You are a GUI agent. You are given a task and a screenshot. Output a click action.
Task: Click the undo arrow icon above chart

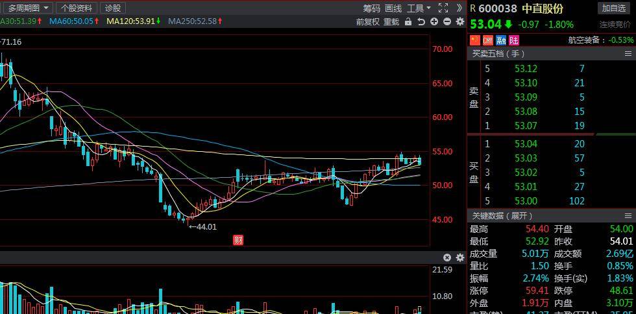click(421, 21)
